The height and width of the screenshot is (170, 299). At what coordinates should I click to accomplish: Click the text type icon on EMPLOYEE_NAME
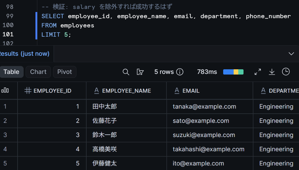97,91
